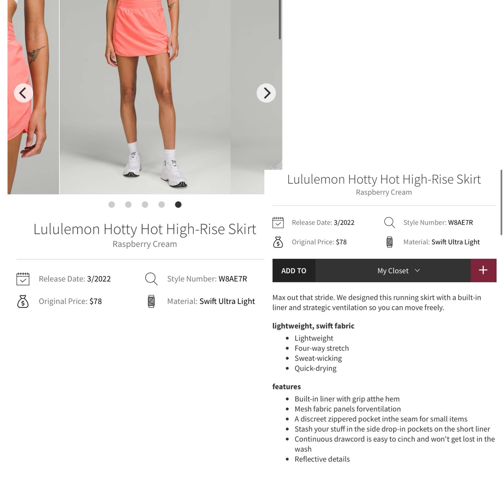Click the right panel vertical scrollbar

tap(501, 203)
